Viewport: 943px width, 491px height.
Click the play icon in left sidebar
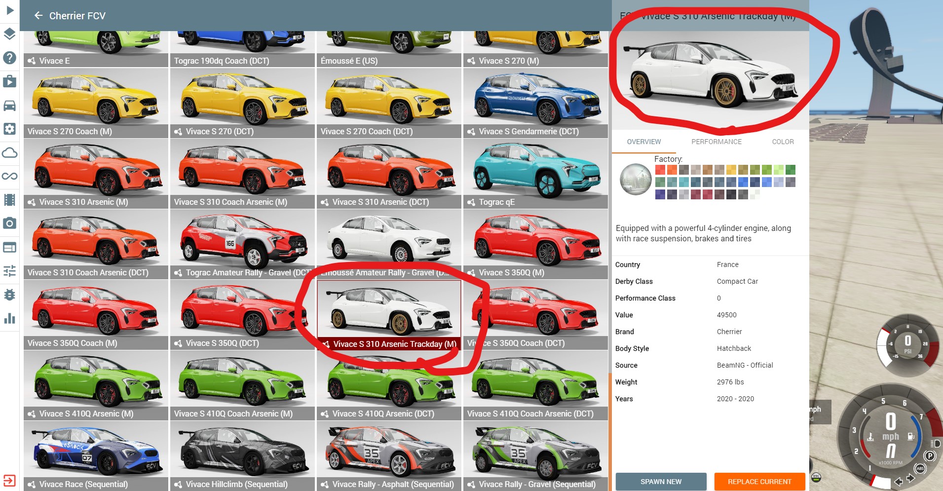(x=9, y=10)
